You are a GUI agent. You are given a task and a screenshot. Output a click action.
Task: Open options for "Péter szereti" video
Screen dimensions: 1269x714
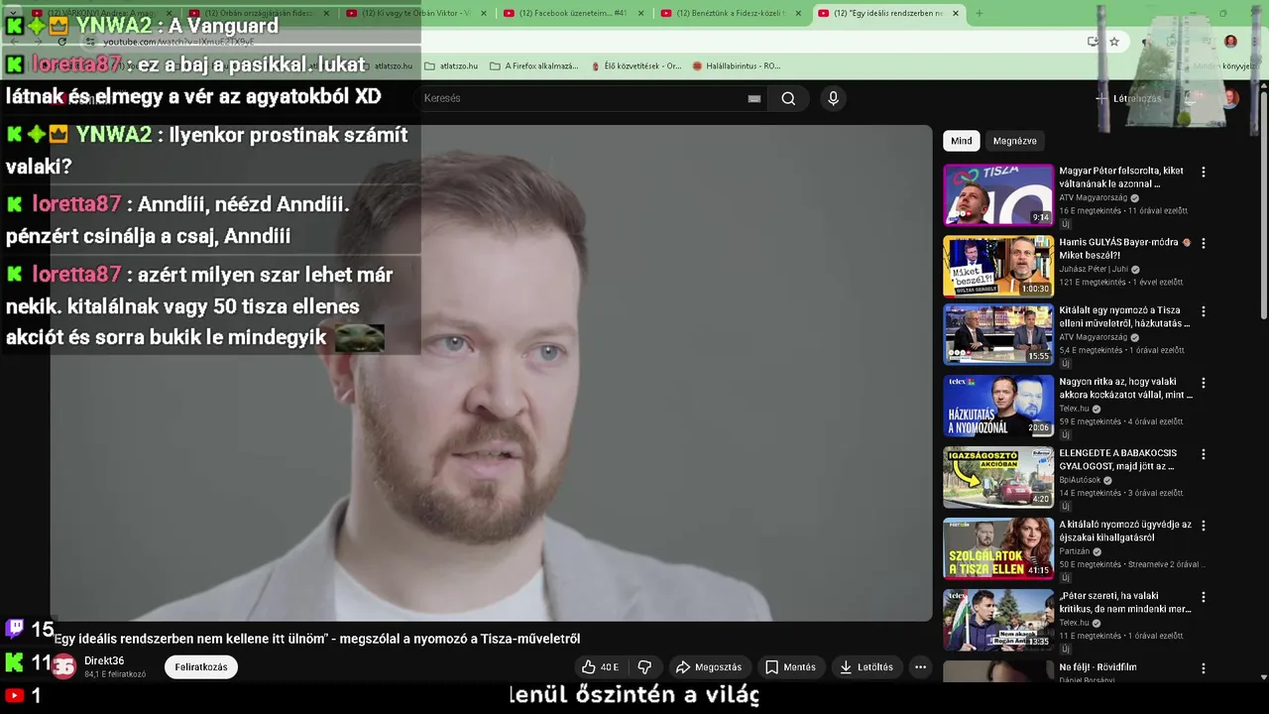(1204, 597)
